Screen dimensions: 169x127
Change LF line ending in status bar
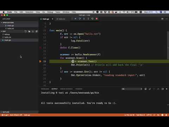tap(154, 115)
